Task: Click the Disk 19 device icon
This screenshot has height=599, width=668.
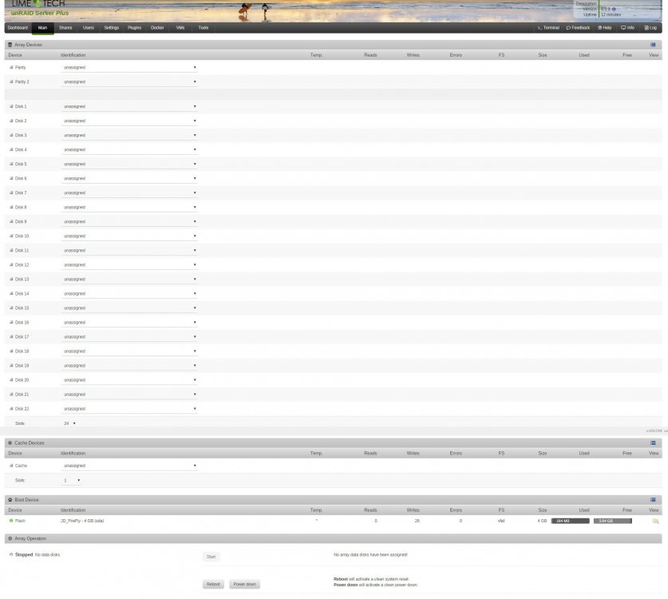Action: point(11,366)
